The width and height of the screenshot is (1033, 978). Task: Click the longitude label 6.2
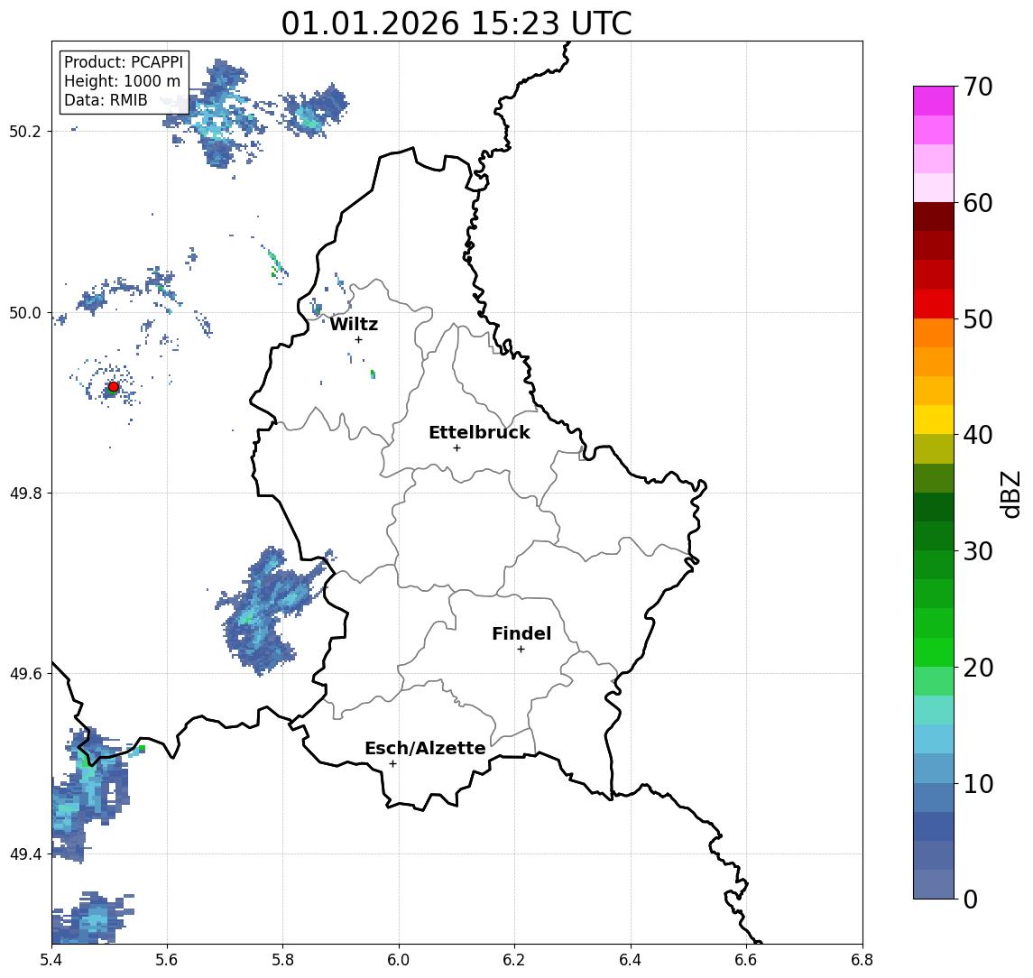click(x=515, y=960)
